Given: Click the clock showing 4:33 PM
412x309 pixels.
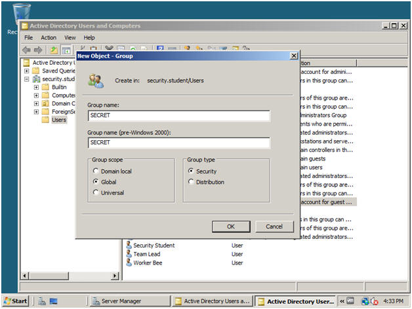Looking at the screenshot, I should (394, 301).
